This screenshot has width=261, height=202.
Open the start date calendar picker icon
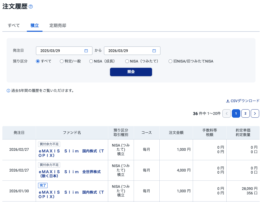pos(86,51)
